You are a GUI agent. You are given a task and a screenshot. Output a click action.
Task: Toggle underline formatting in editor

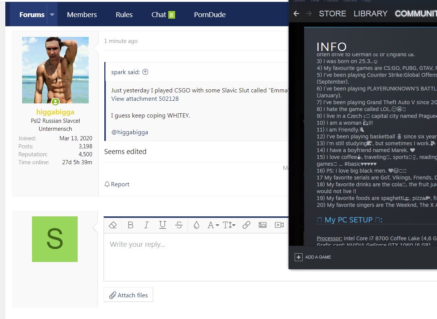[163, 225]
